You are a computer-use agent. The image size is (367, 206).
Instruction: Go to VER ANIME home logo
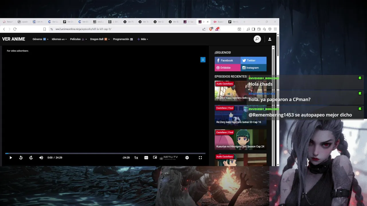coord(13,39)
